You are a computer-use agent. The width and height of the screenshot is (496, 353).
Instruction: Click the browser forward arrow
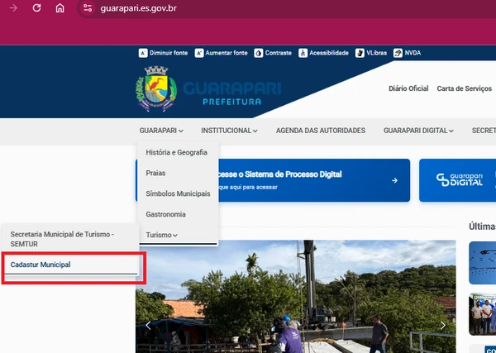coord(13,8)
